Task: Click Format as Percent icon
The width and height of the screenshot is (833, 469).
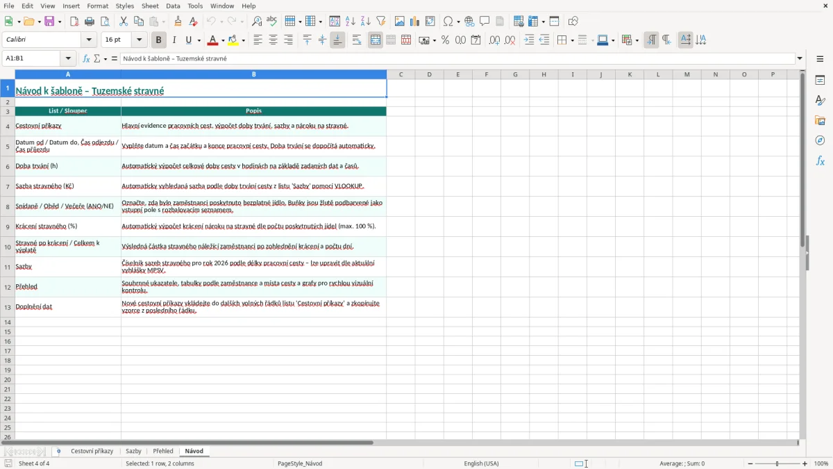Action: (445, 40)
